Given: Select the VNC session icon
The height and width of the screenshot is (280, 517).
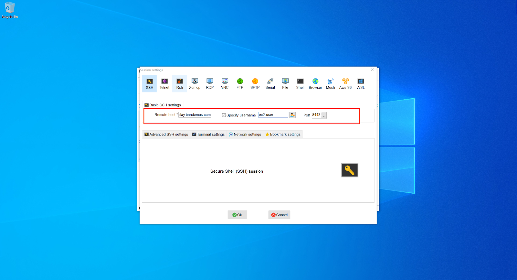Looking at the screenshot, I should (x=225, y=84).
